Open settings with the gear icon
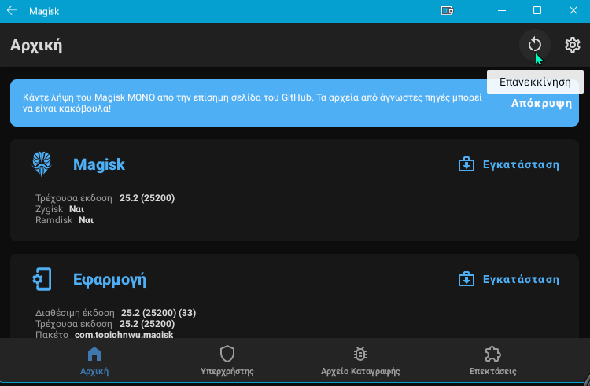 coord(572,45)
